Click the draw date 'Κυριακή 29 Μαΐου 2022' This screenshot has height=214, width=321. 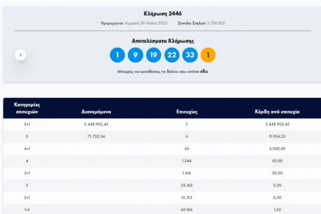coord(142,23)
